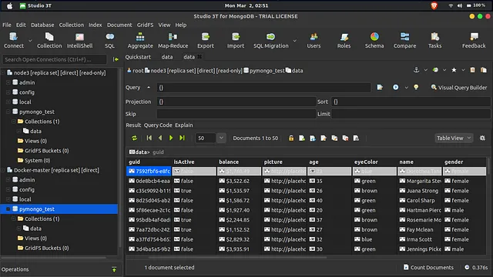
Task: Collapse the connection tree sidebar arrow icon
Action: (116, 59)
